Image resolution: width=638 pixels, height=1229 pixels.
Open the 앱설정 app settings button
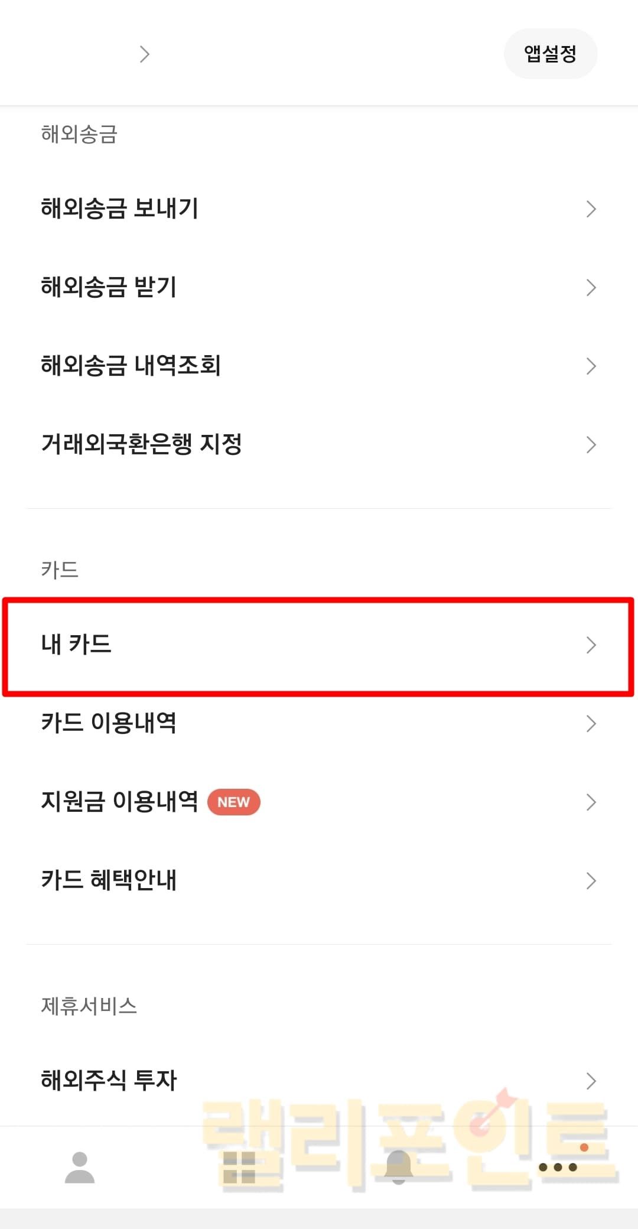[550, 54]
